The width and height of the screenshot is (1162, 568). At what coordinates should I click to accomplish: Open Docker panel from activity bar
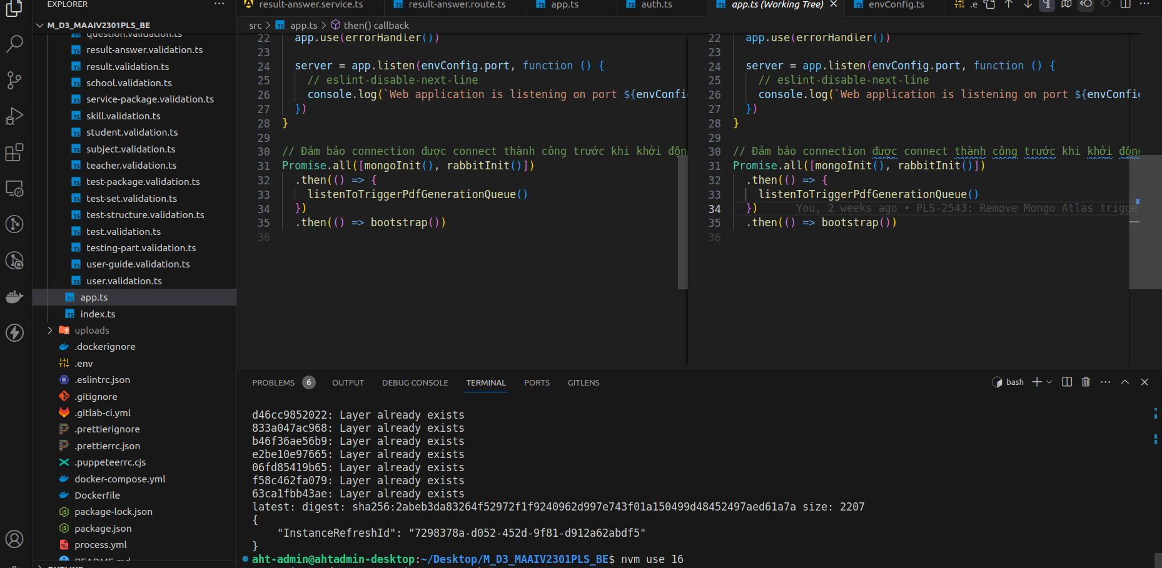click(14, 297)
